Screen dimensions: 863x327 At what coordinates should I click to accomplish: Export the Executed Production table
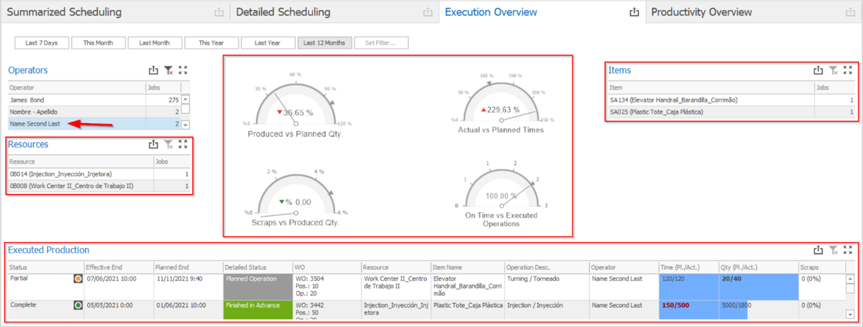(818, 250)
